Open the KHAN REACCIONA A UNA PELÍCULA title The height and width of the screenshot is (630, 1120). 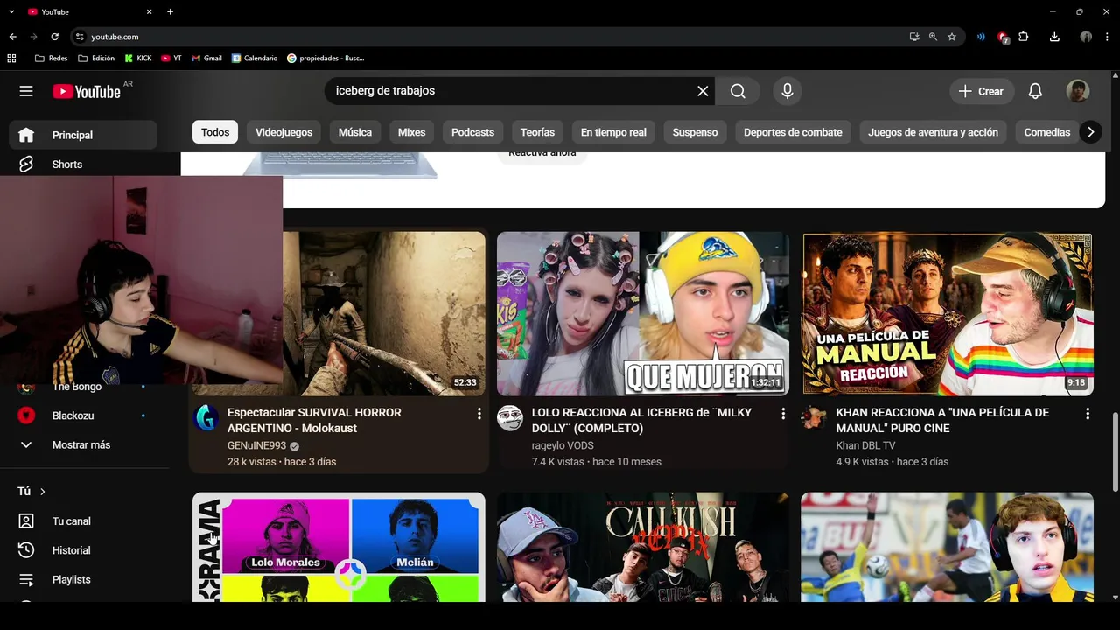click(942, 420)
